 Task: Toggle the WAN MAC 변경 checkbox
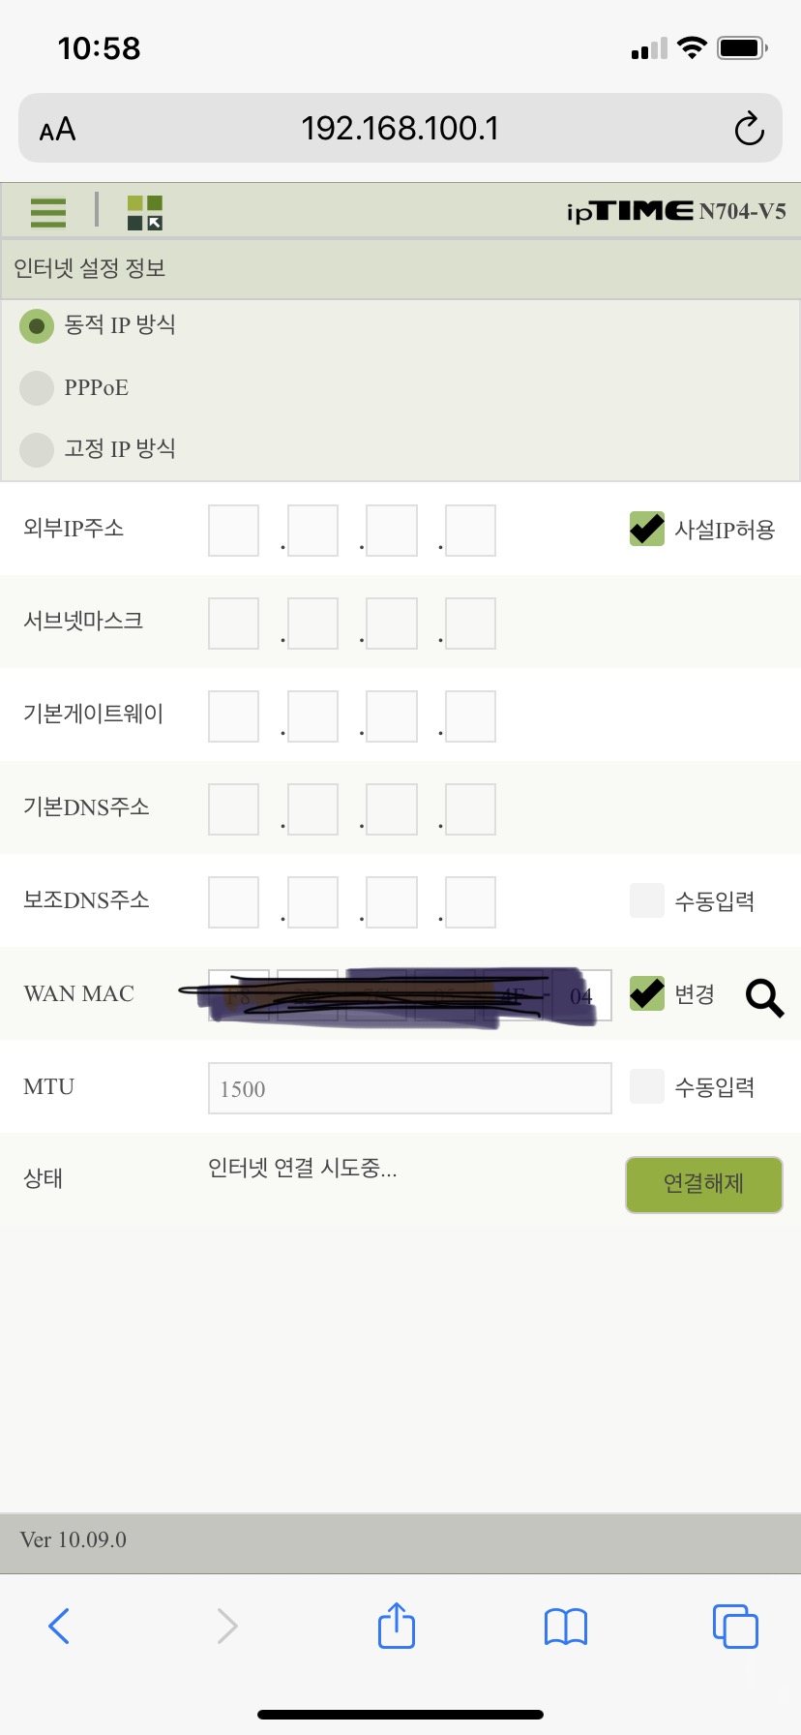(x=647, y=993)
